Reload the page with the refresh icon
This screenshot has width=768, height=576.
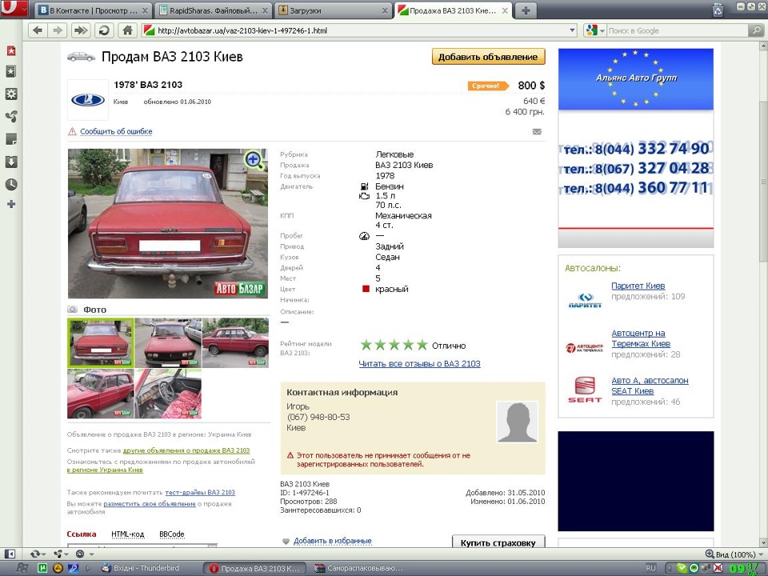coord(104,30)
